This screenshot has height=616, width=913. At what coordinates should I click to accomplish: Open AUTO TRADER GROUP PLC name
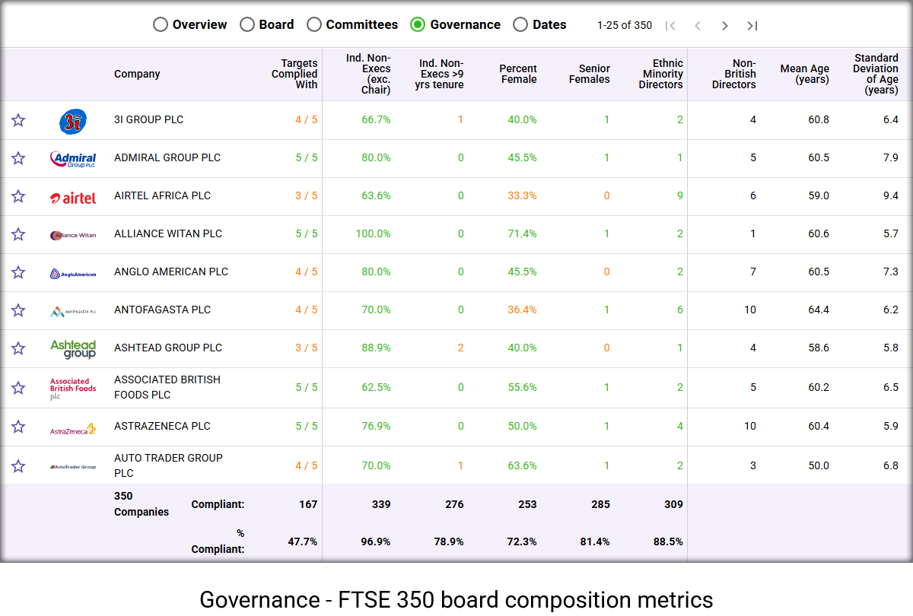(169, 465)
